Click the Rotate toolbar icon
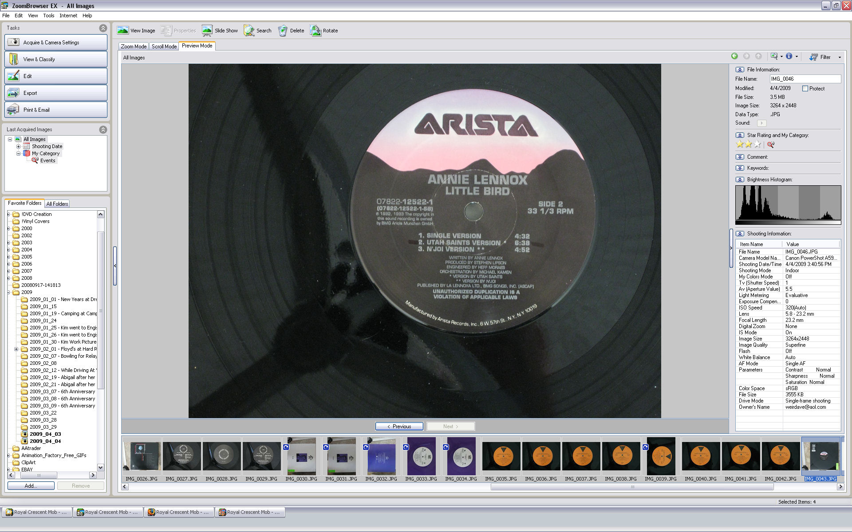The height and width of the screenshot is (532, 852). click(316, 31)
